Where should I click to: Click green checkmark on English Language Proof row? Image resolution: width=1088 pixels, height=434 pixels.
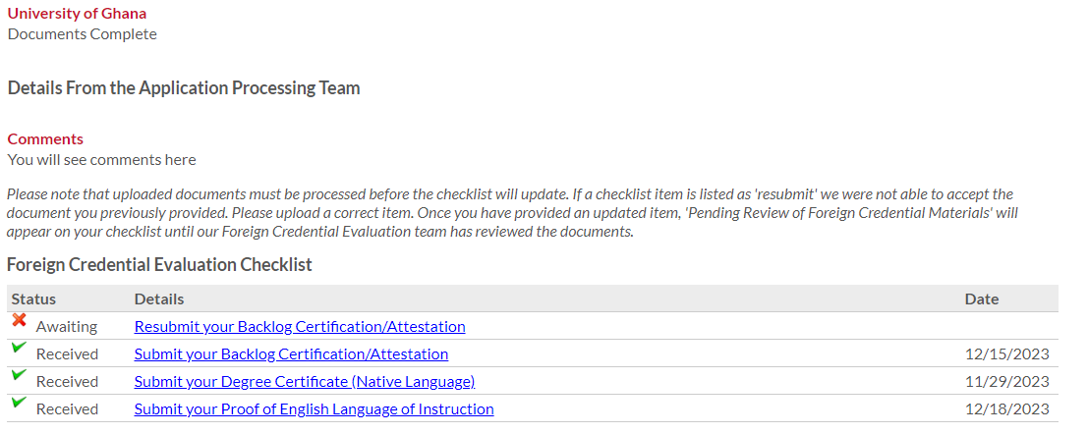pyautogui.click(x=19, y=403)
